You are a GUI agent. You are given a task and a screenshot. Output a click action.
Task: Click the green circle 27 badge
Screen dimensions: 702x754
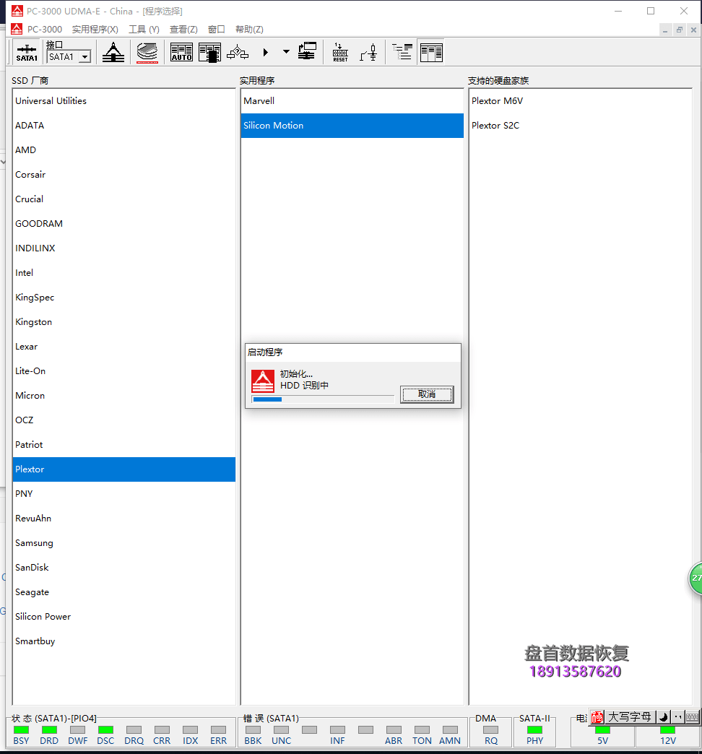pos(695,578)
